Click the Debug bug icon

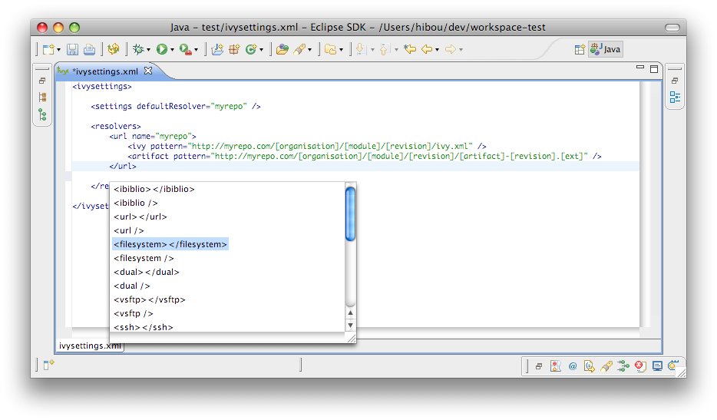click(x=138, y=49)
